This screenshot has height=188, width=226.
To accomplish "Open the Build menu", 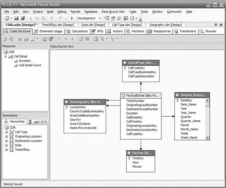I will pyautogui.click(x=50, y=12).
